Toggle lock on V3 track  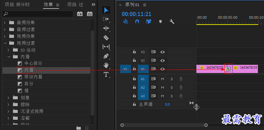[134, 52]
